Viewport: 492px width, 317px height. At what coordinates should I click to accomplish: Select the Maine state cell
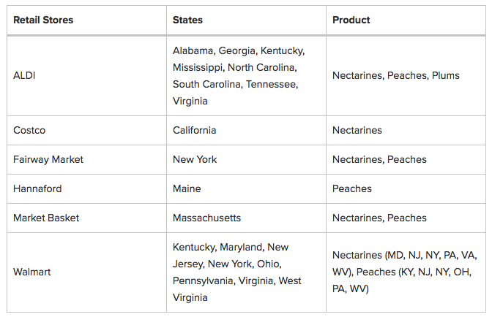pyautogui.click(x=187, y=188)
